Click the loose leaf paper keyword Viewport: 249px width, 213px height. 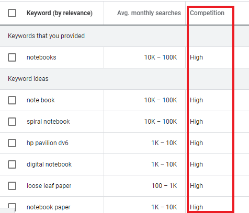[x=49, y=186]
